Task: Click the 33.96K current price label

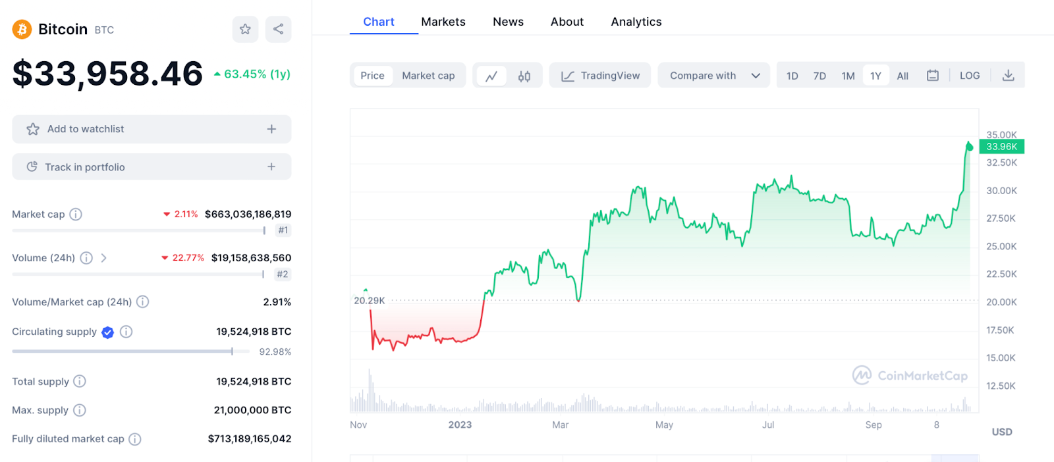Action: [x=1001, y=147]
